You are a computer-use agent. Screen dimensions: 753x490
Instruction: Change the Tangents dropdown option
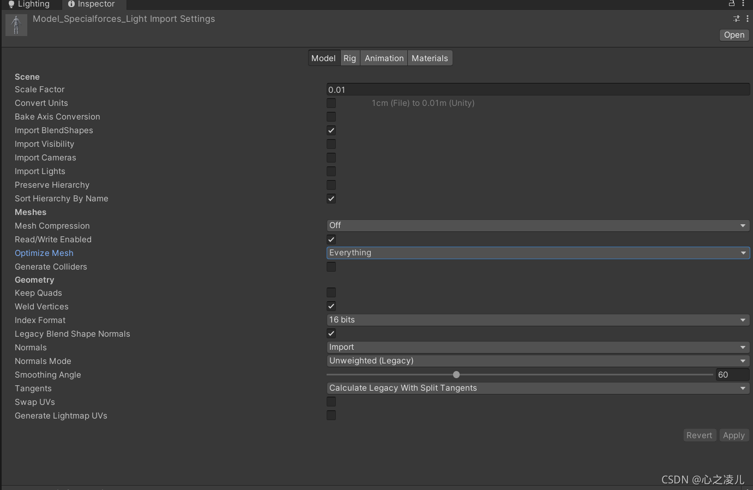(538, 388)
